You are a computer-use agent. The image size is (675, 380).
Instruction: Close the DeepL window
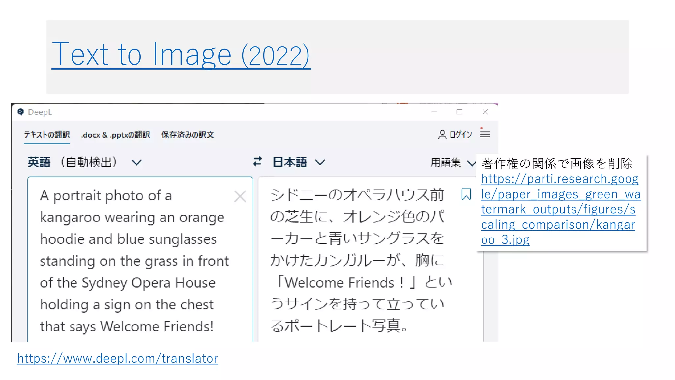tap(485, 112)
